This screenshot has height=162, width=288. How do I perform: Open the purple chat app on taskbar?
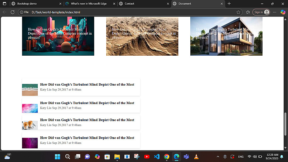pos(88,157)
